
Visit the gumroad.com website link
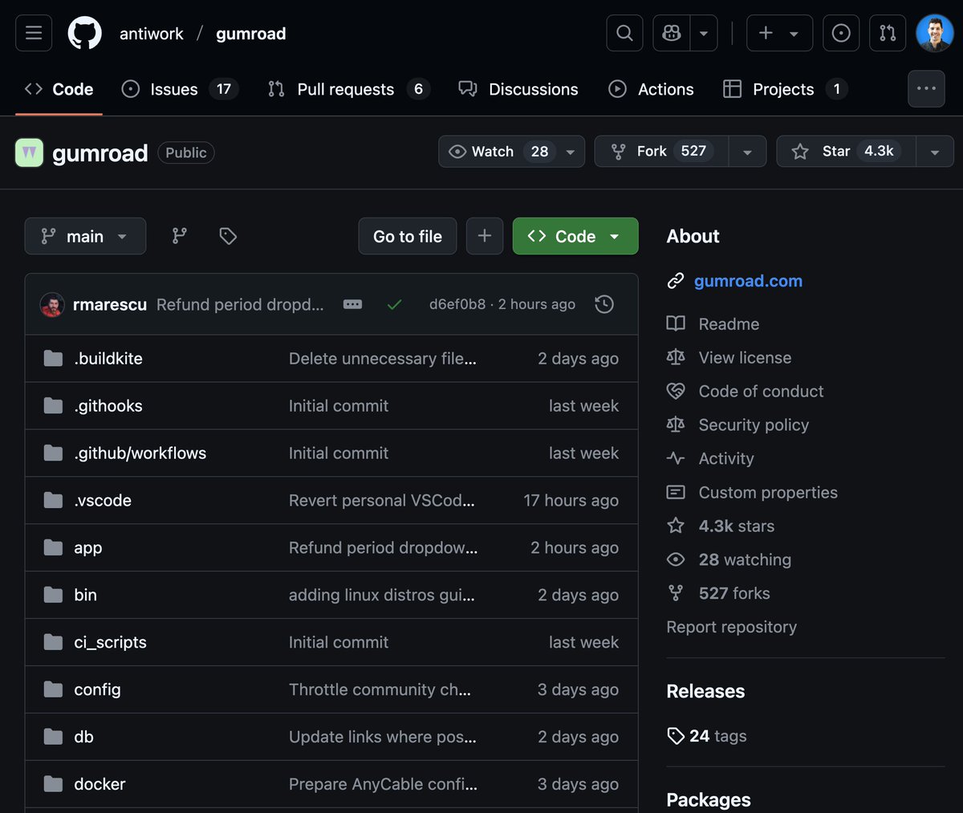pyautogui.click(x=748, y=281)
